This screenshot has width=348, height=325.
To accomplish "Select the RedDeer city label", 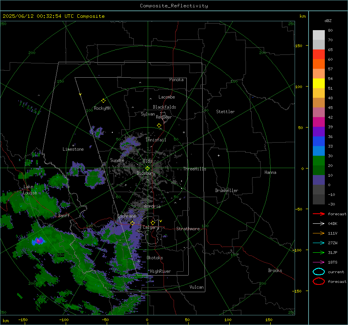I will click(x=164, y=117).
